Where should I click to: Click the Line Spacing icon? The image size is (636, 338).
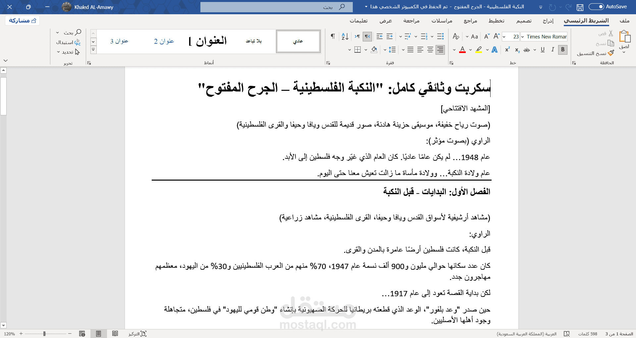392,50
